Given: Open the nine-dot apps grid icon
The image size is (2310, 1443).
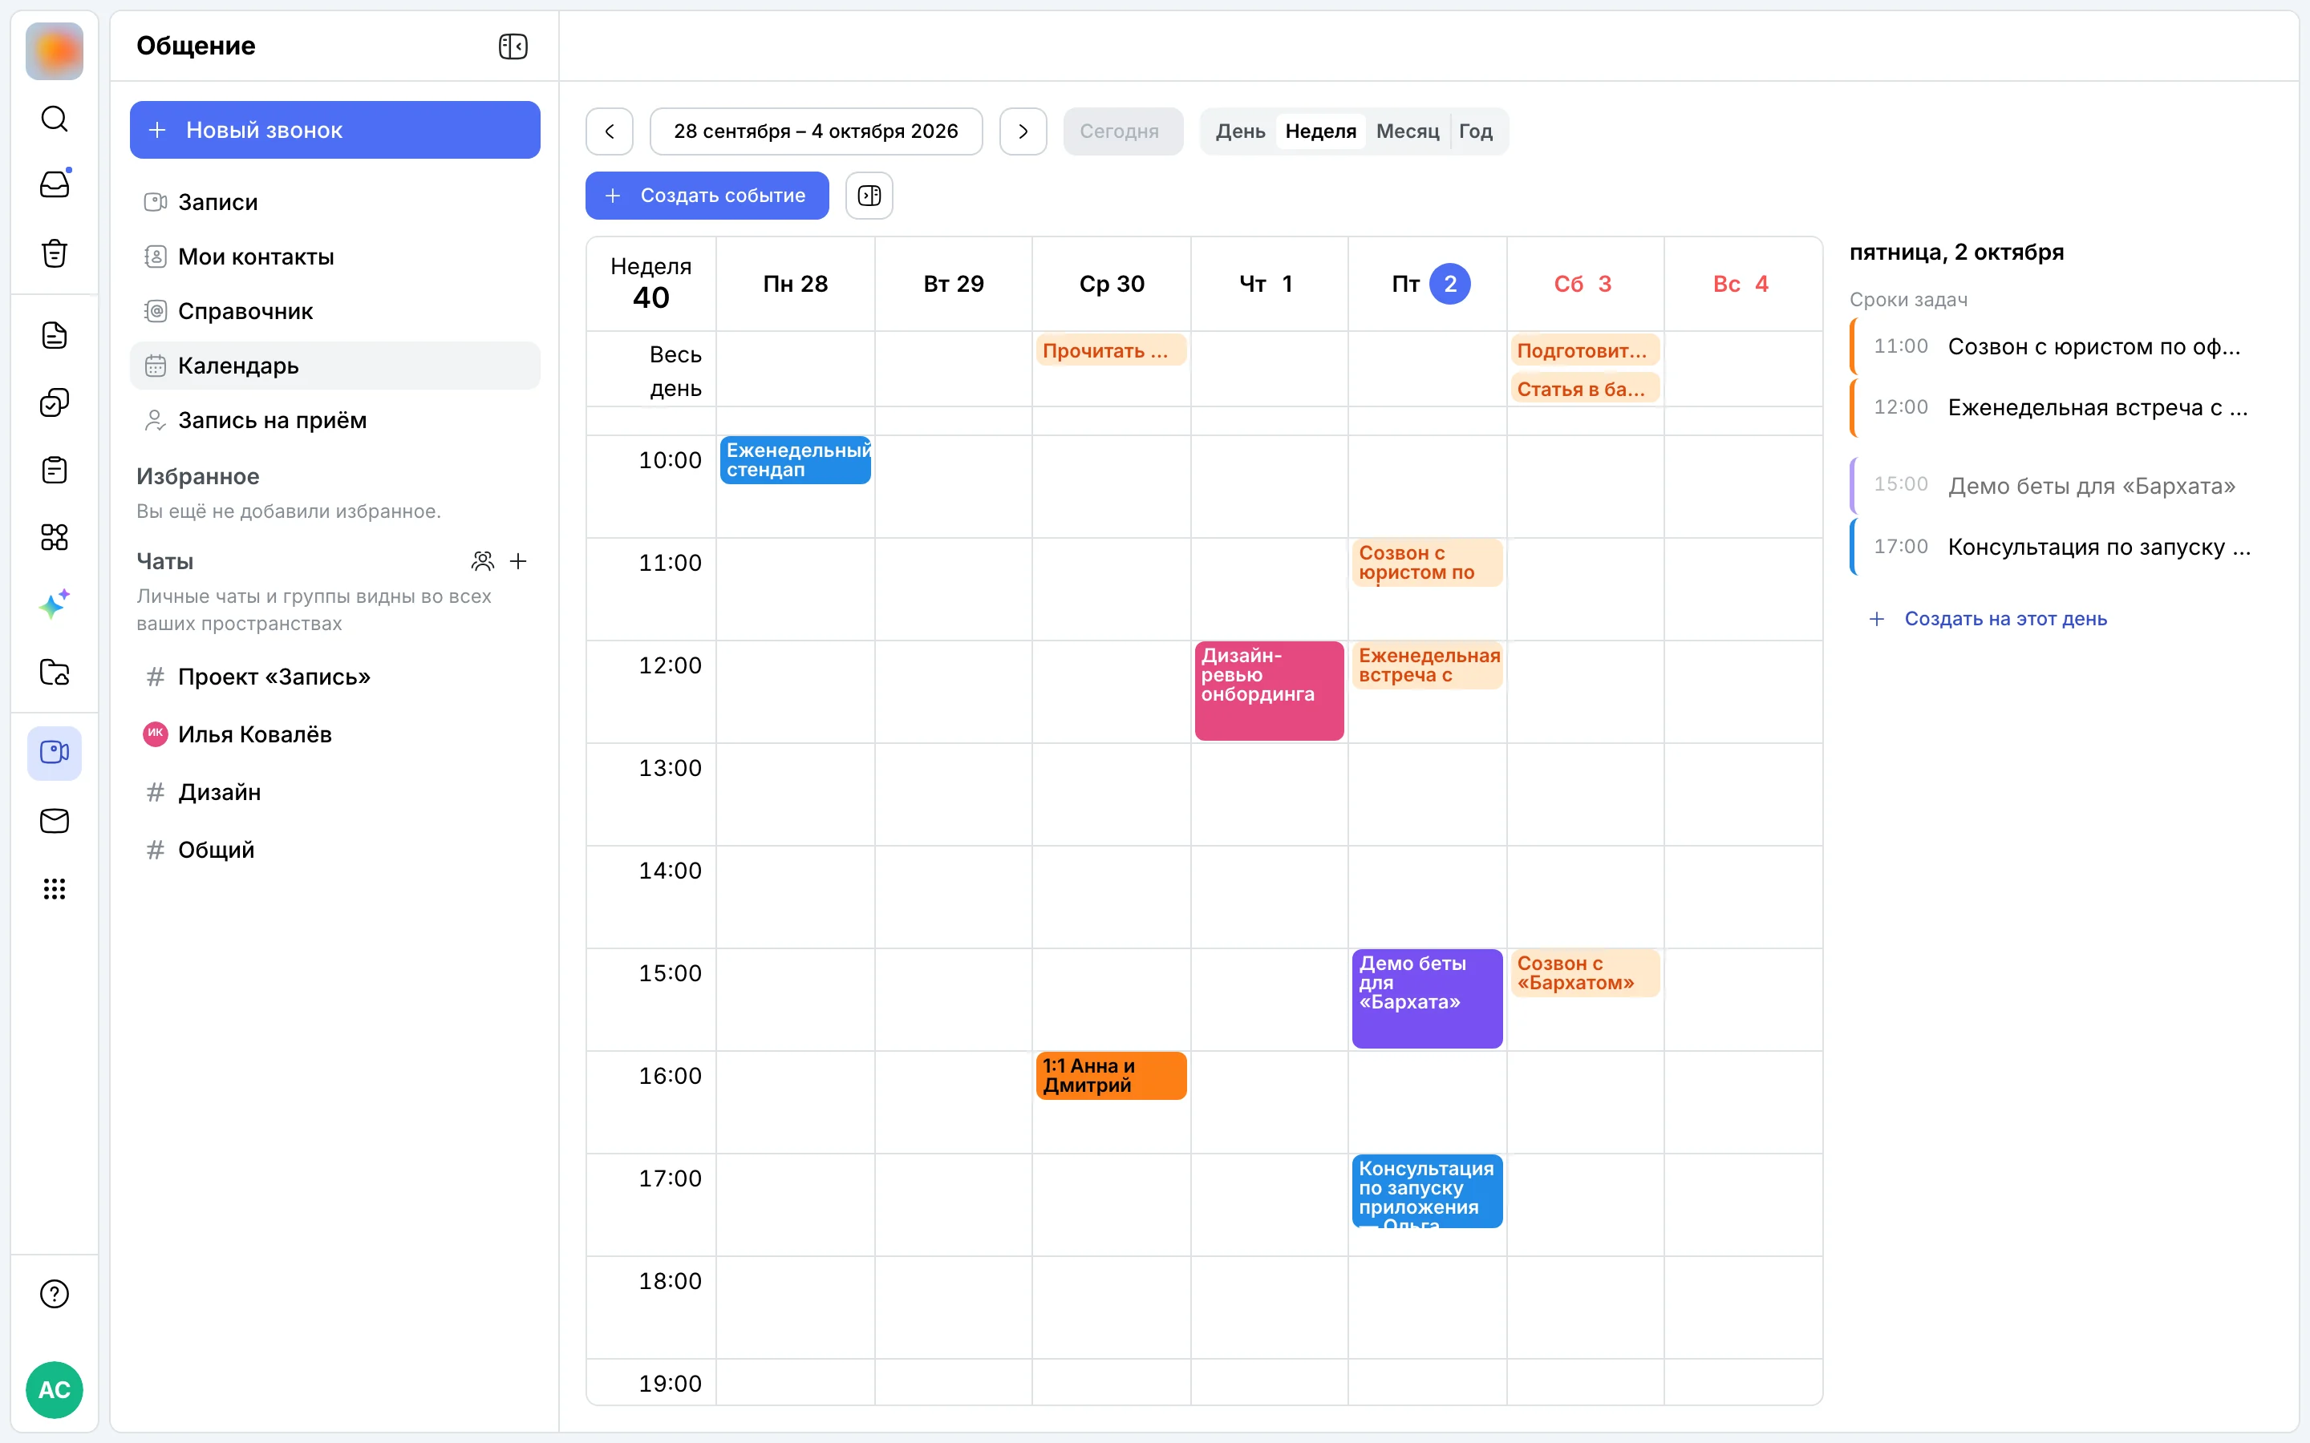Looking at the screenshot, I should tap(55, 888).
